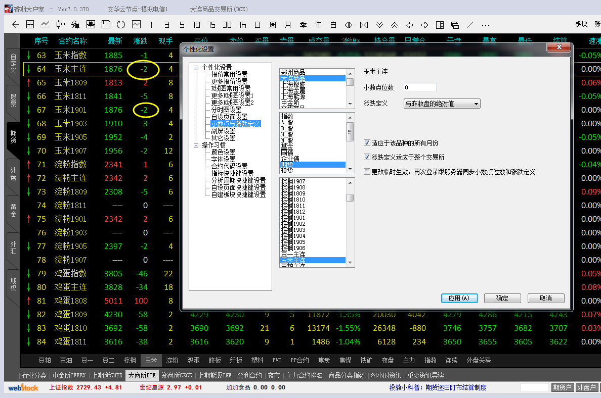Click the multi-window layout icon
The image size is (601, 398).
pyautogui.click(x=455, y=25)
